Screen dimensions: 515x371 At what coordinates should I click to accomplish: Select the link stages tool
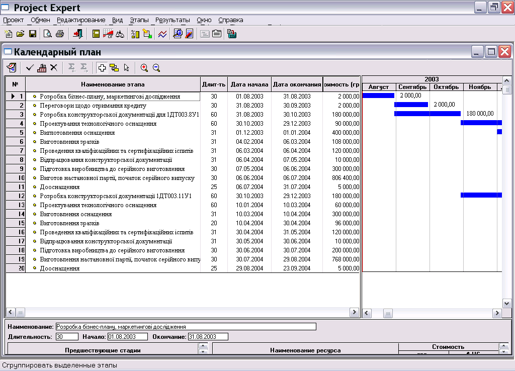114,68
